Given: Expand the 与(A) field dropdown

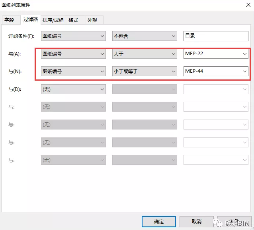Looking at the screenshot, I should (x=73, y=54).
